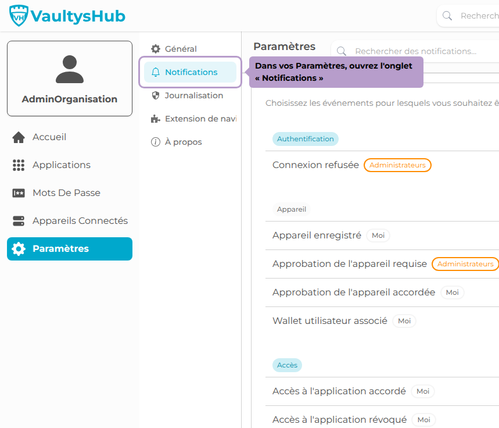Select the Appareil category tag
This screenshot has height=428, width=499.
point(292,209)
